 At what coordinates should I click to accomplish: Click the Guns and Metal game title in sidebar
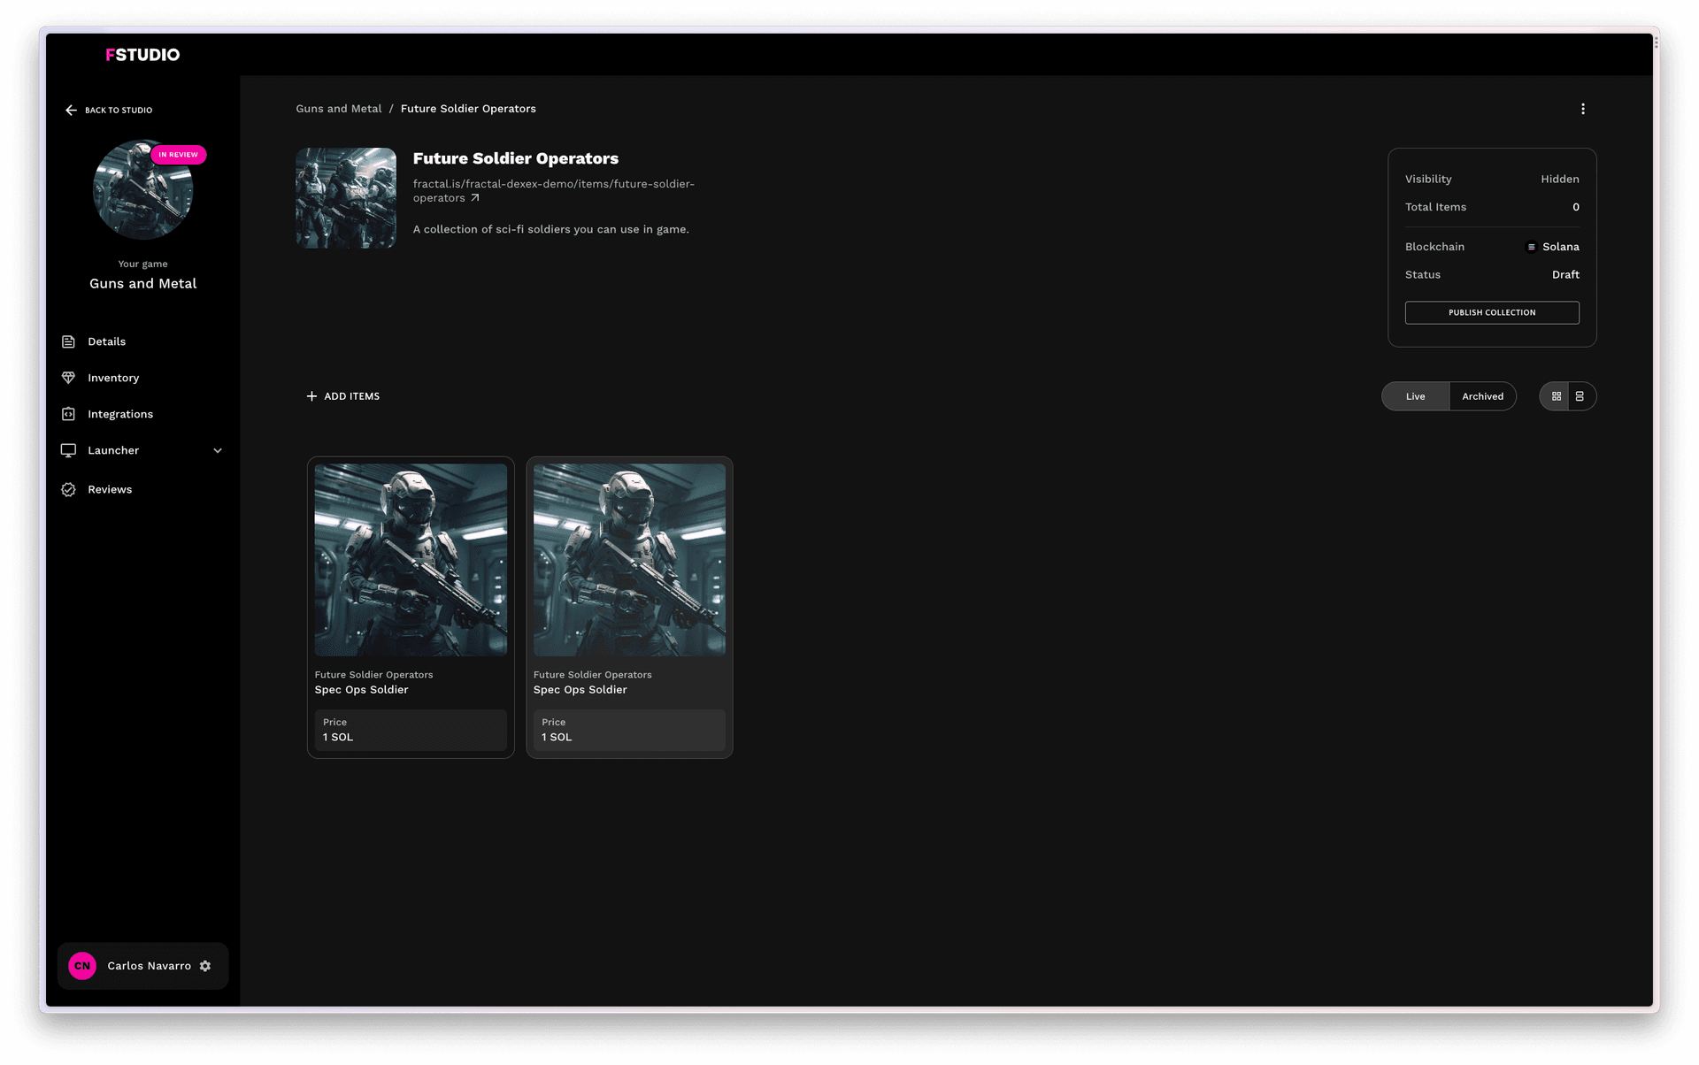point(143,284)
